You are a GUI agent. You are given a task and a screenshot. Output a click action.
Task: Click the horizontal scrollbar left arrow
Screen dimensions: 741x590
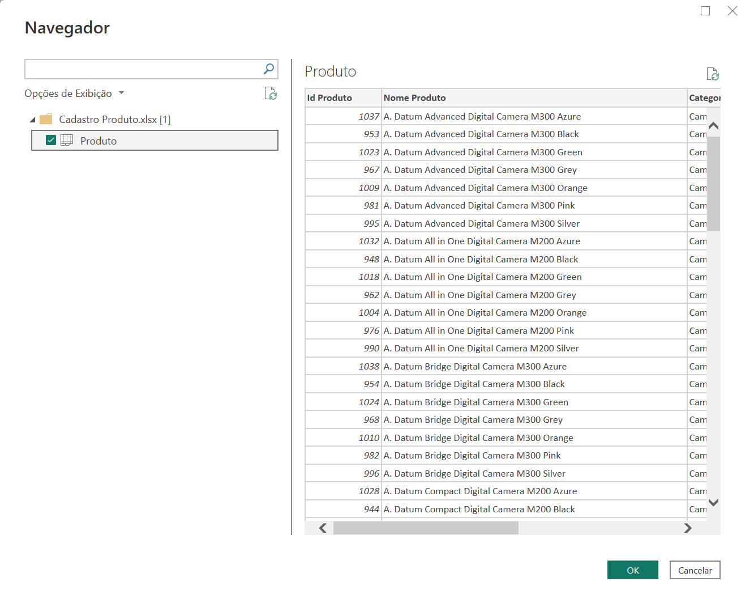(323, 528)
